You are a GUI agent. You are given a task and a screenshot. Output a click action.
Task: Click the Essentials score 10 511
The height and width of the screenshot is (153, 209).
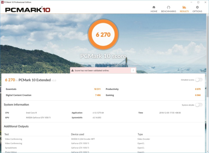pyautogui.click(x=97, y=89)
